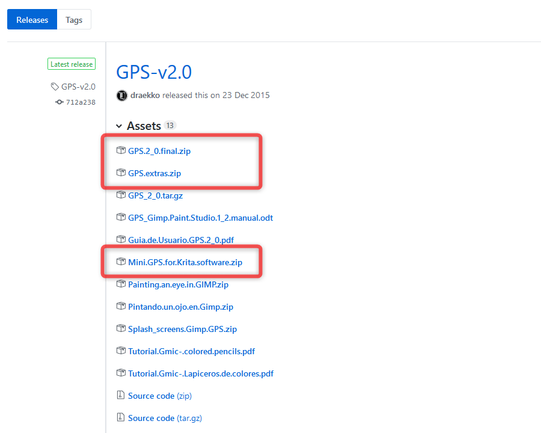Click package icon next to colored.pencils.pdf
The height and width of the screenshot is (433, 541).
pyautogui.click(x=121, y=351)
